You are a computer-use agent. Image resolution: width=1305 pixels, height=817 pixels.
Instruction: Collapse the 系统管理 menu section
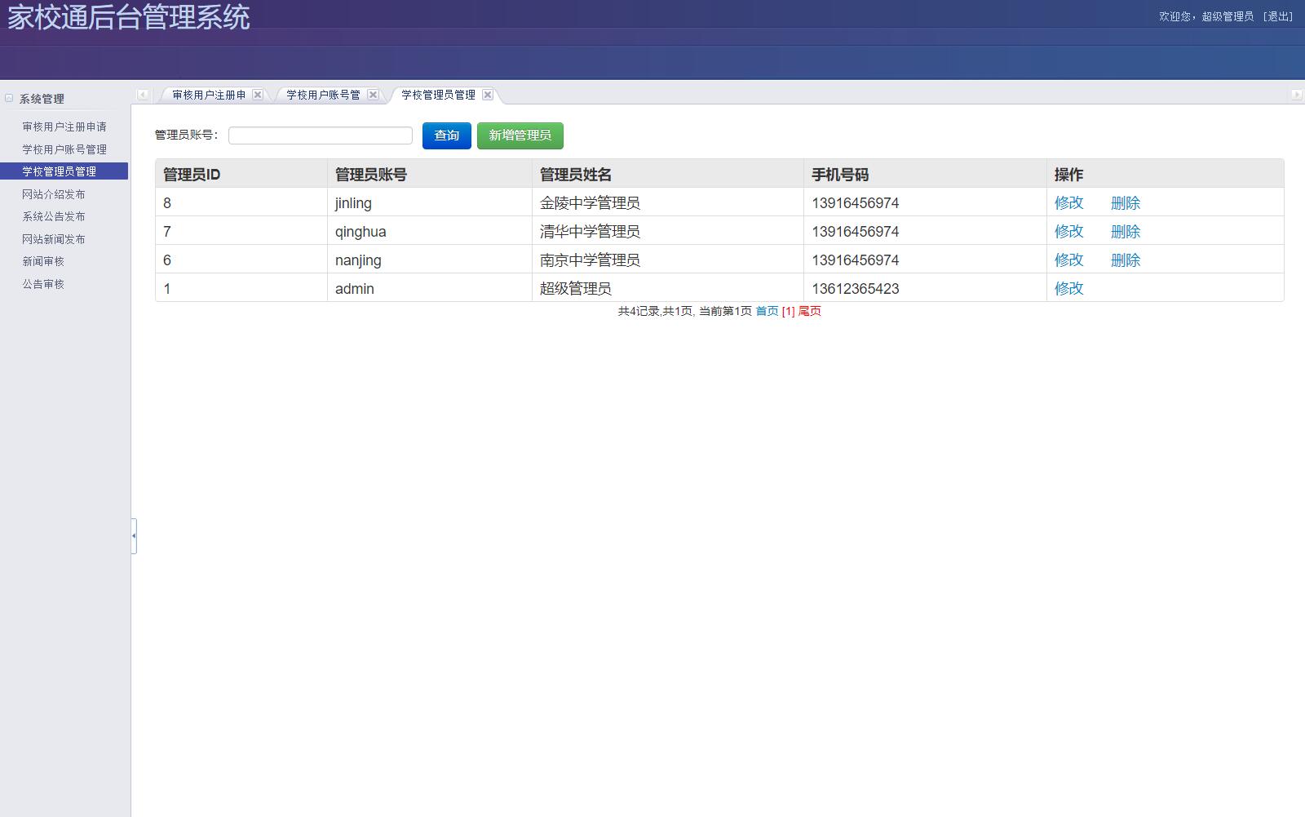point(8,98)
